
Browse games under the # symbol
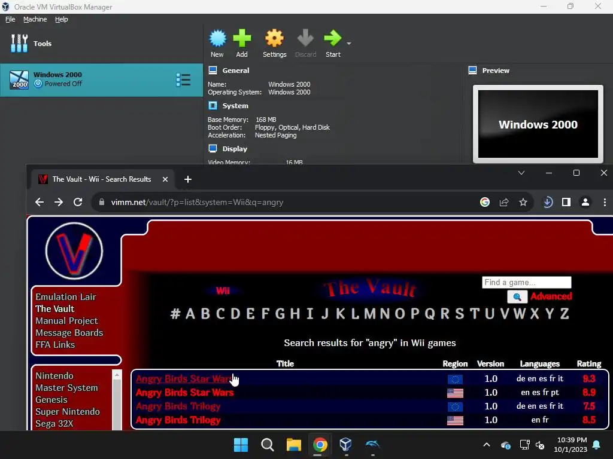coord(175,313)
